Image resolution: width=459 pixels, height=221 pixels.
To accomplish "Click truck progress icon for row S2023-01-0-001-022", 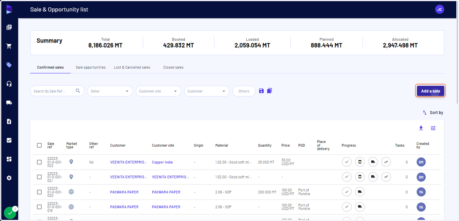I will [373, 162].
